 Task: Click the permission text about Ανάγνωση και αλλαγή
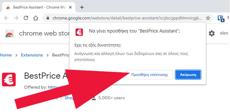[131, 56]
